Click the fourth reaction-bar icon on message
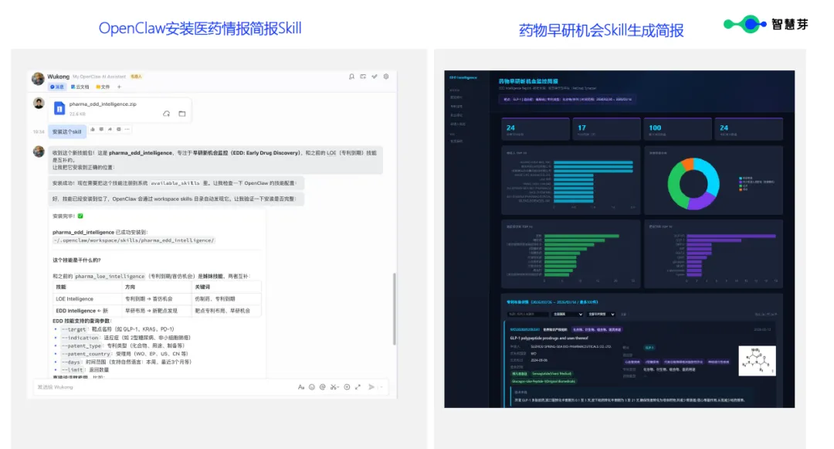This screenshot has height=449, width=834. 119,129
